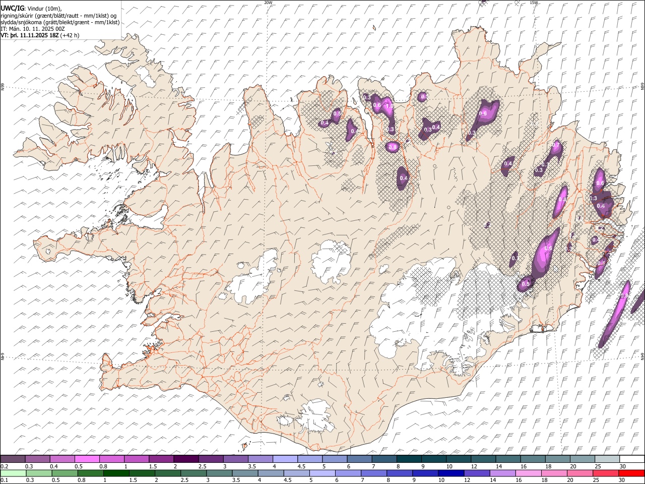Image resolution: width=645 pixels, height=484 pixels.
Task: Click the 0.2 purple swatch in upper legend
Action: [13, 459]
